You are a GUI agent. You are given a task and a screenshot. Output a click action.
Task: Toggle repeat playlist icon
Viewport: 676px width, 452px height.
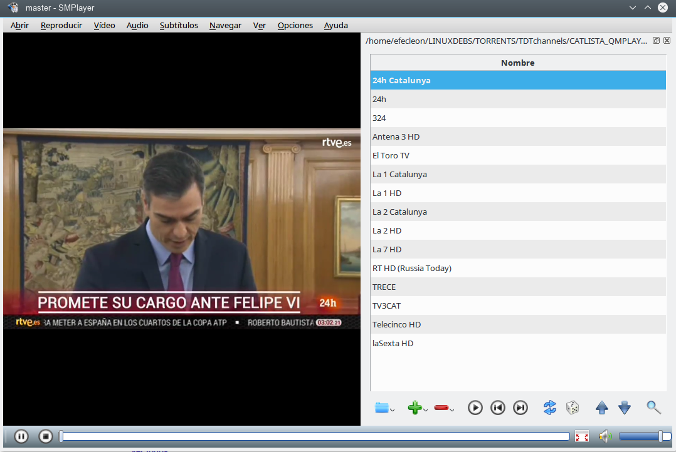tap(550, 407)
